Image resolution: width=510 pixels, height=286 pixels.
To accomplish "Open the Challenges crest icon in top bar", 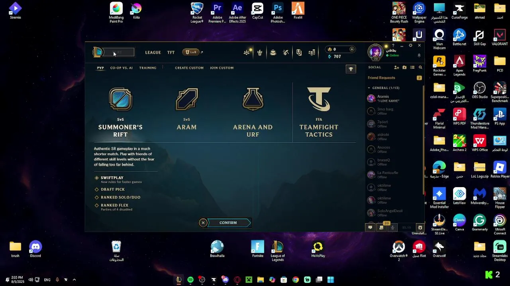I will click(260, 52).
